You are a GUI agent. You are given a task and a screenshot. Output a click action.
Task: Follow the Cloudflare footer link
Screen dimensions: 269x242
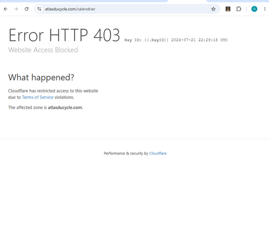tap(158, 153)
